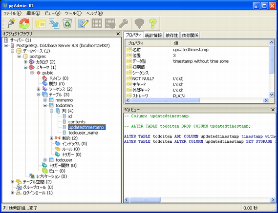The image size is (278, 213).
Task: Collapse the public schema node
Action: pos(32,73)
